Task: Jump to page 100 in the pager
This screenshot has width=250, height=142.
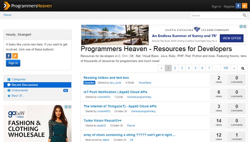Action: 226,68
